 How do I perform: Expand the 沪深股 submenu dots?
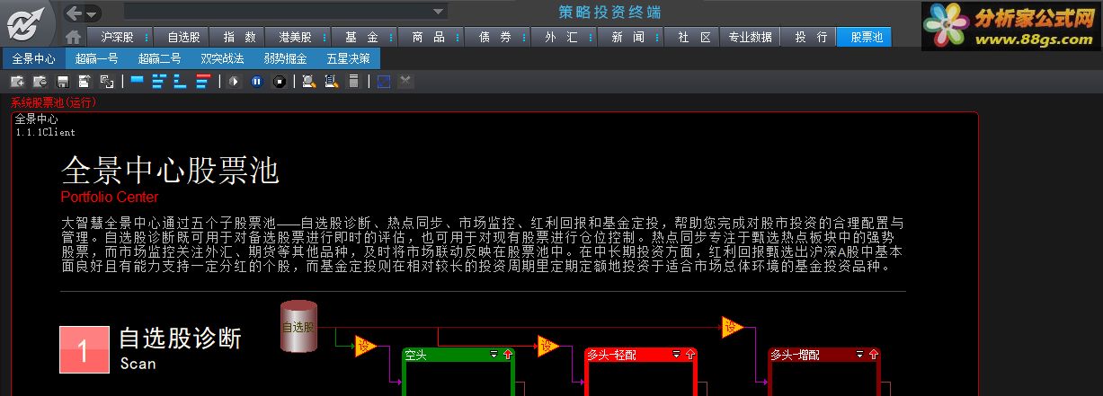coord(146,37)
